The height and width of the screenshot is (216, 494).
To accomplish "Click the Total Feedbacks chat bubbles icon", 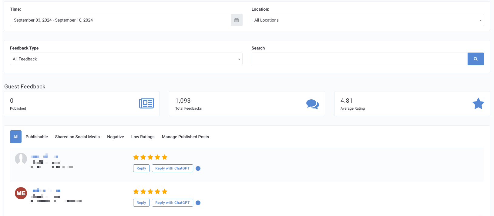I will point(312,104).
